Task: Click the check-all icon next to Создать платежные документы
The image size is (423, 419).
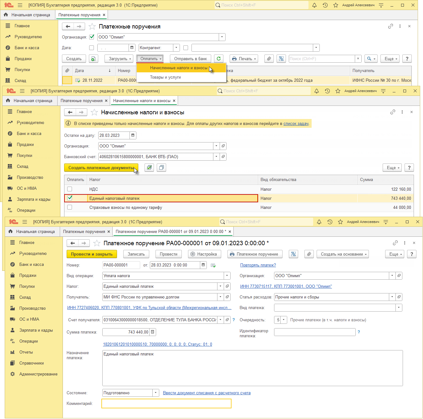Action: [x=149, y=168]
